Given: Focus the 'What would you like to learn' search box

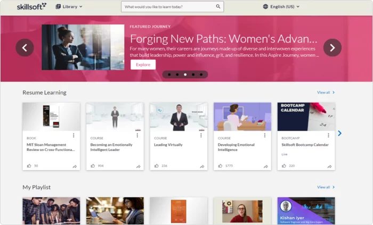Looking at the screenshot, I should coord(168,7).
